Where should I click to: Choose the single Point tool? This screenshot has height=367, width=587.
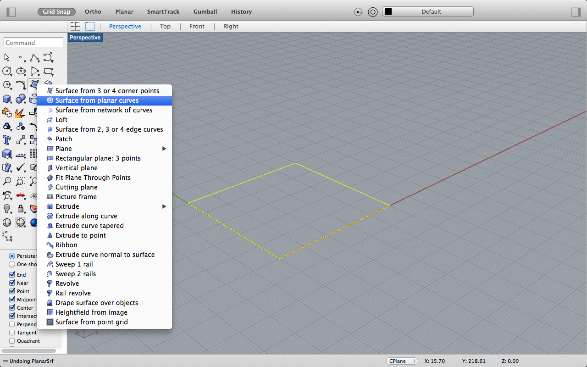tap(21, 57)
